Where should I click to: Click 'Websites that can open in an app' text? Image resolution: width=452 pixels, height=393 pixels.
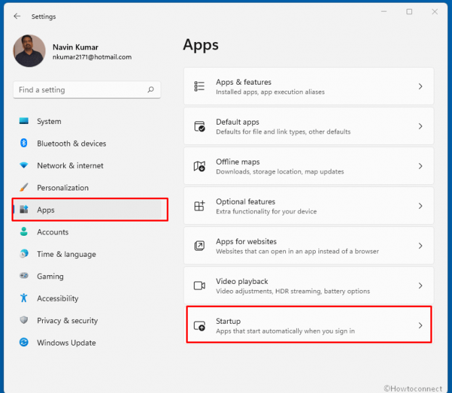[x=297, y=251]
